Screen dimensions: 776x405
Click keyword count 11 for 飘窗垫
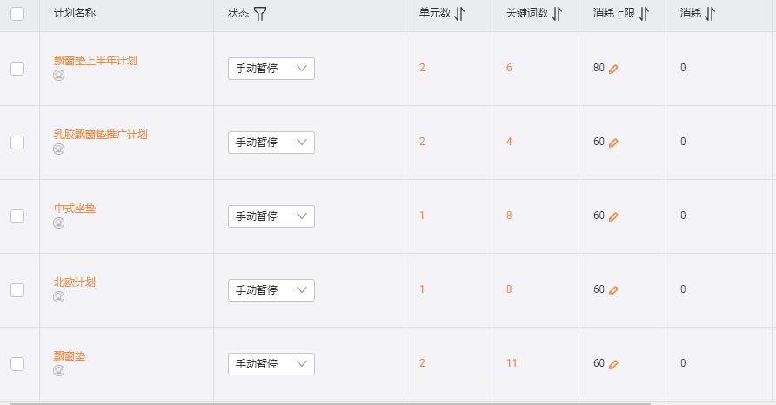click(x=512, y=363)
